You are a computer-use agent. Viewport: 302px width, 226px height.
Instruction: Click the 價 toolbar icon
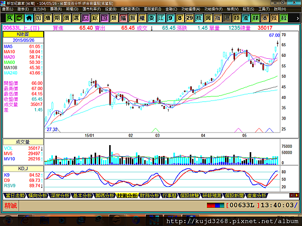[x=66, y=18]
